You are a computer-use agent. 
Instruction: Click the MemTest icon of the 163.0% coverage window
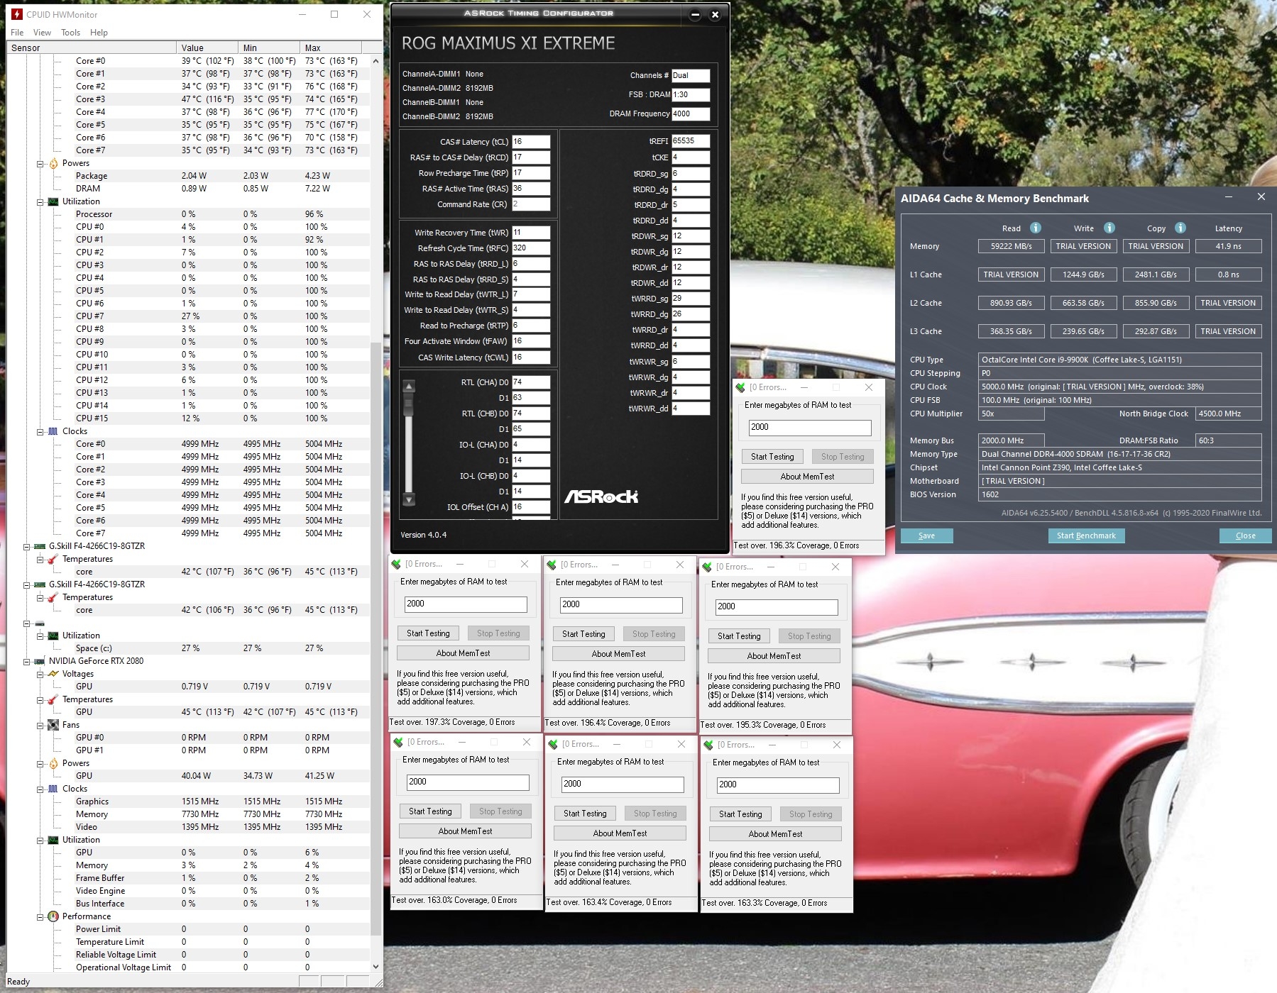399,742
